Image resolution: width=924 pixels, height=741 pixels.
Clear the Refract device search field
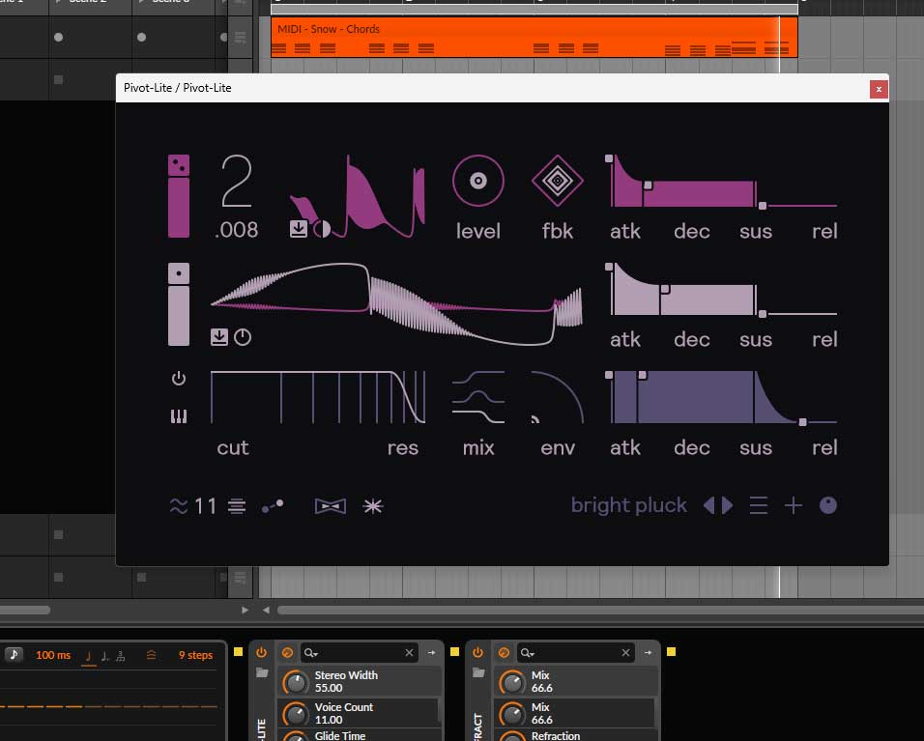tap(625, 653)
